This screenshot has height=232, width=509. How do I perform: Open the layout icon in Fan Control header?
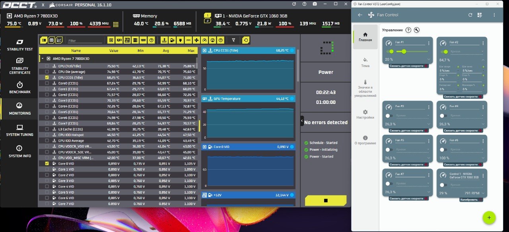pyautogui.click(x=480, y=15)
